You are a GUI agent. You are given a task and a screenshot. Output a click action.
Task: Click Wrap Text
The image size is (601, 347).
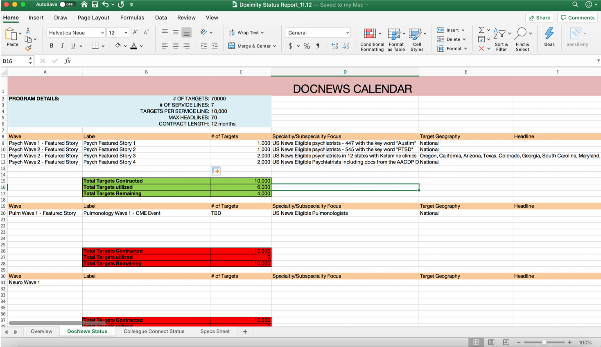[x=246, y=32]
